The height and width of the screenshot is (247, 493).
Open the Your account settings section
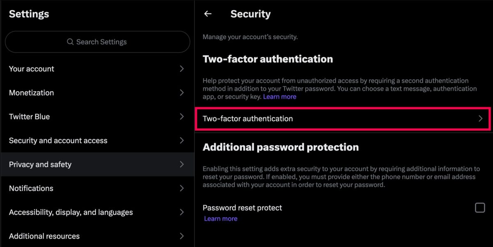(97, 69)
